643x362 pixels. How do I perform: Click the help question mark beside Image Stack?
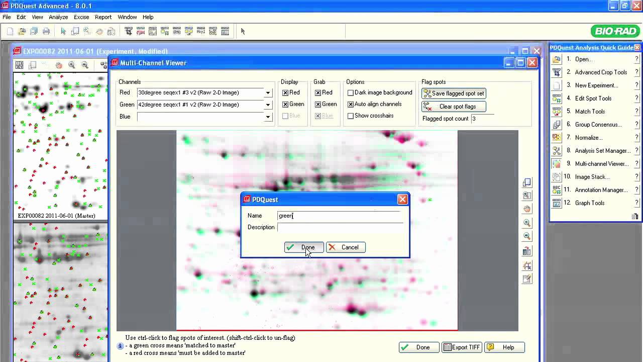pyautogui.click(x=636, y=177)
